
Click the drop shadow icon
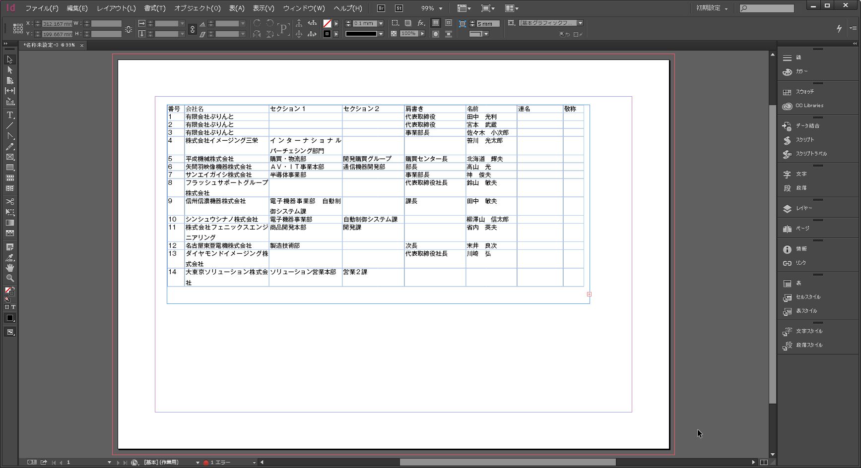click(x=408, y=23)
